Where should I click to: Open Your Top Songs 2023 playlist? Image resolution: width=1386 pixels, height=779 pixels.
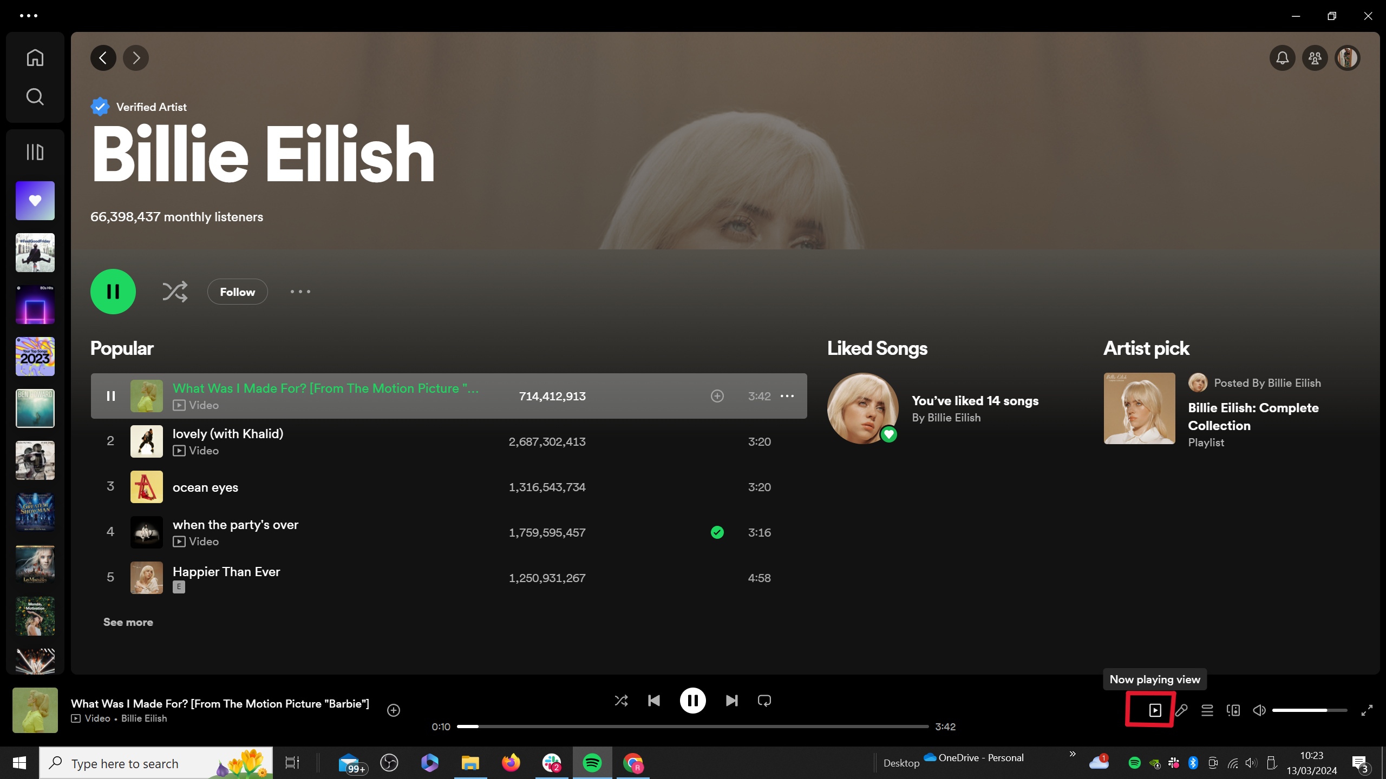(35, 357)
